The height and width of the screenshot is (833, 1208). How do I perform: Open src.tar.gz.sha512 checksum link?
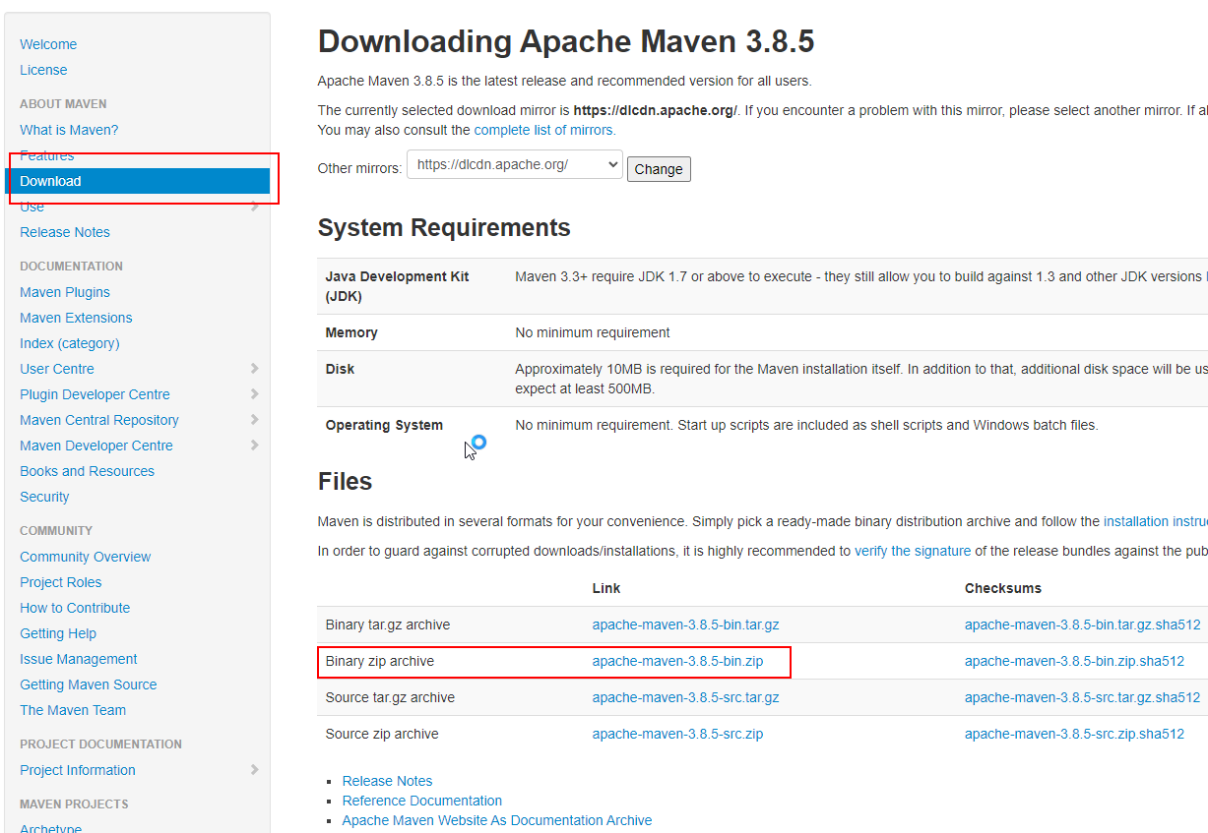pos(1083,697)
